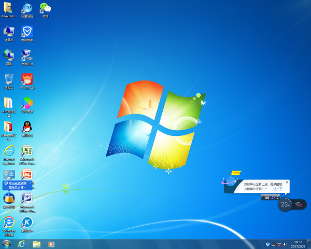Screen dimensions: 311x249
Task: Open the LuckyBoy browser shortcut
Action: click(9, 222)
